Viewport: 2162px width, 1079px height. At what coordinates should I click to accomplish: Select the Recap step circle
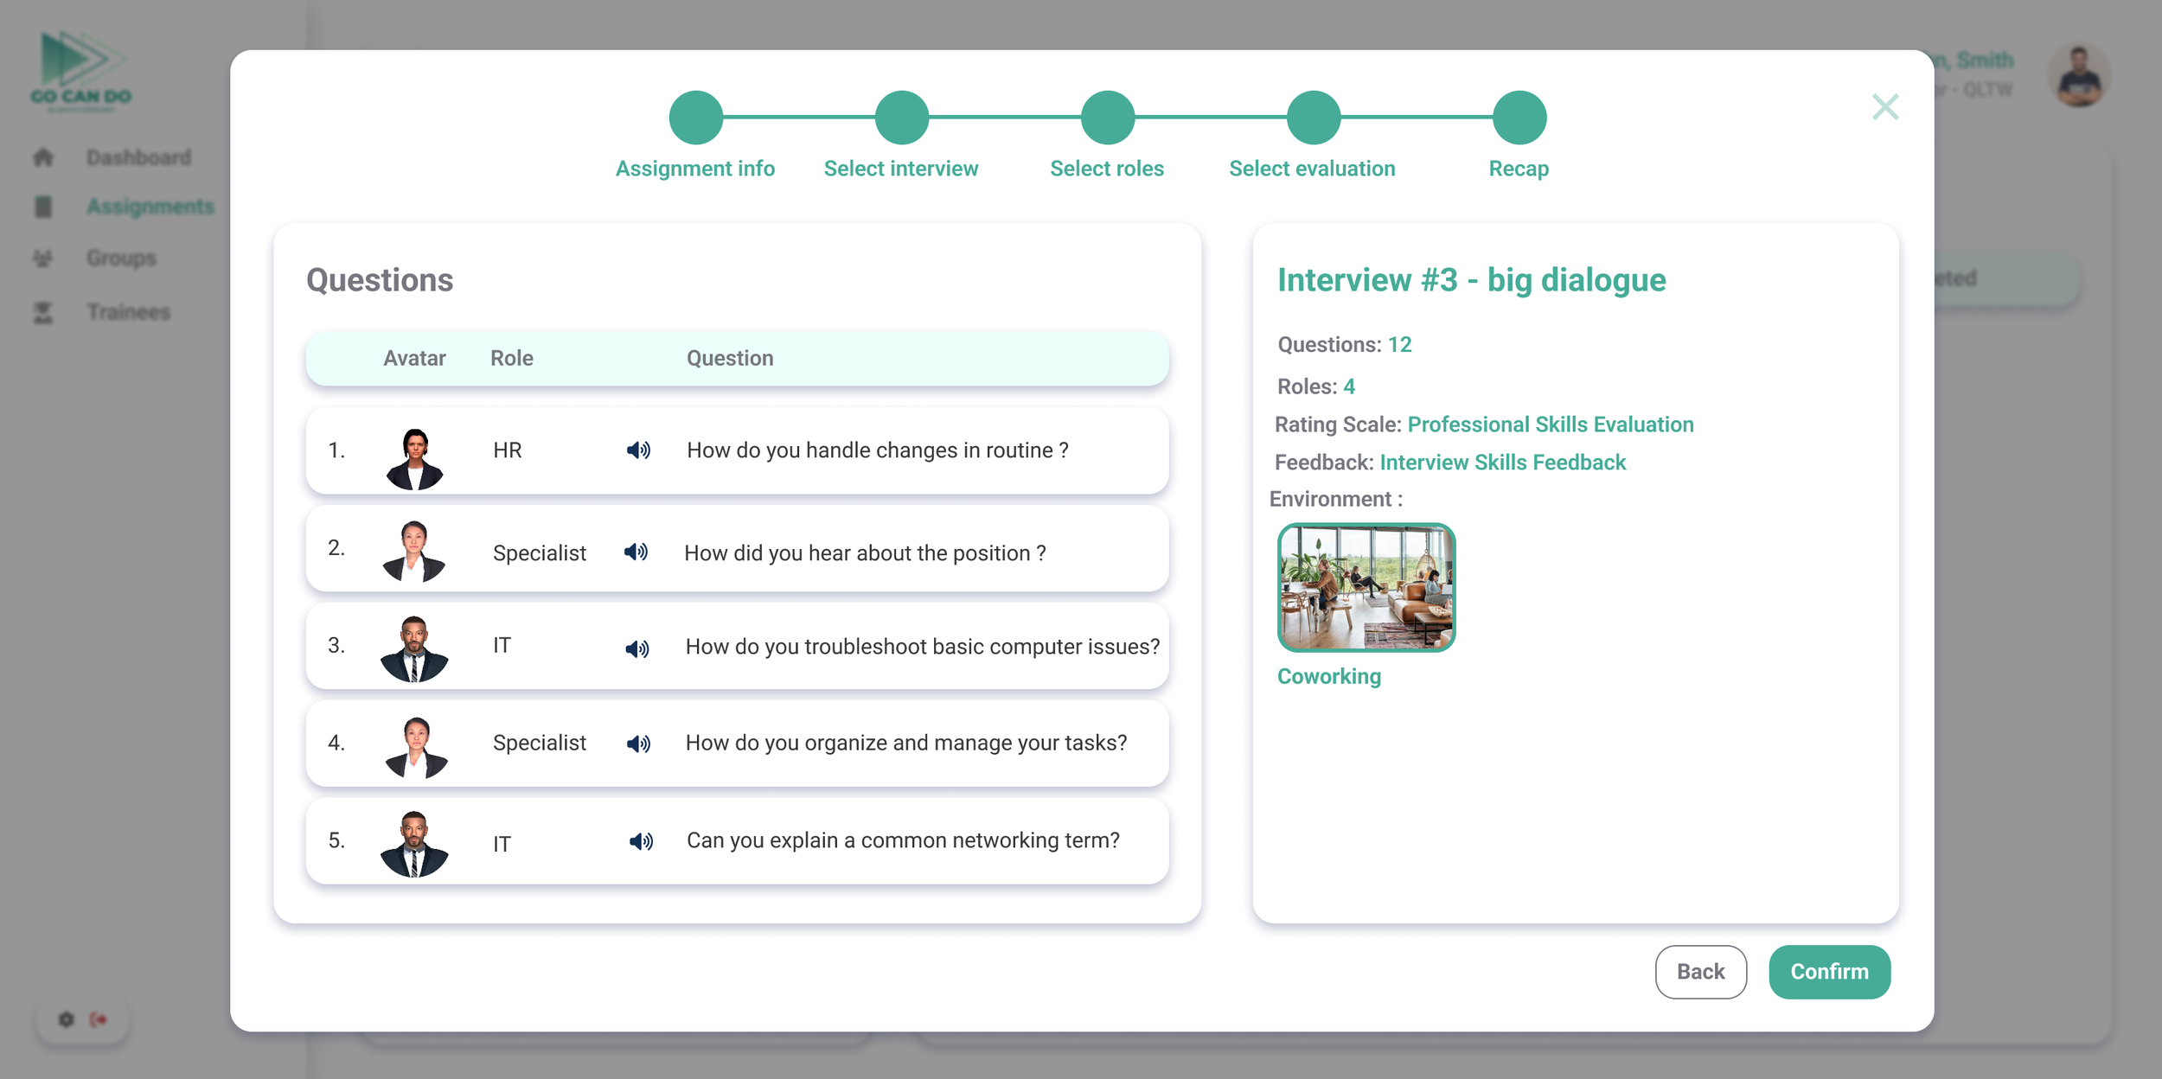click(1519, 118)
